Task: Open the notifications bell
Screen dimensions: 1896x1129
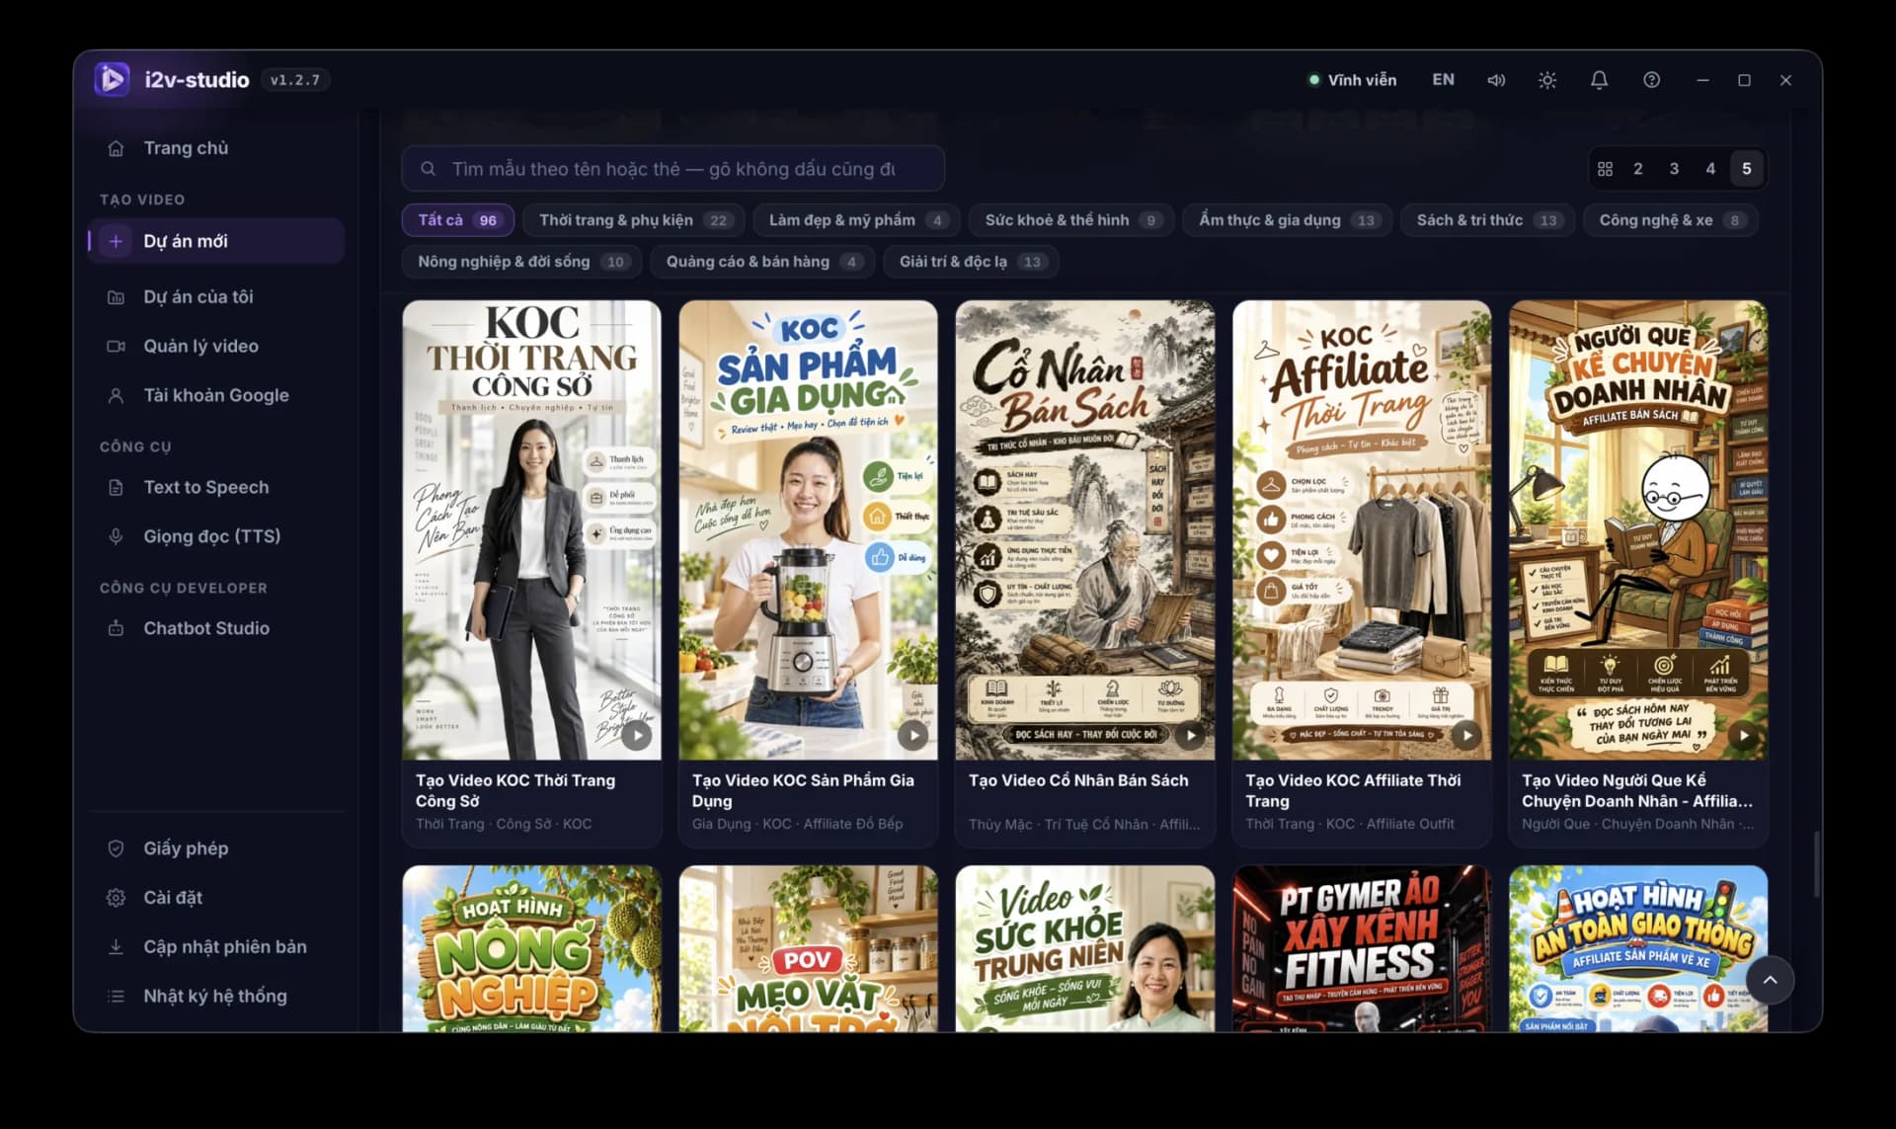Action: click(1599, 80)
